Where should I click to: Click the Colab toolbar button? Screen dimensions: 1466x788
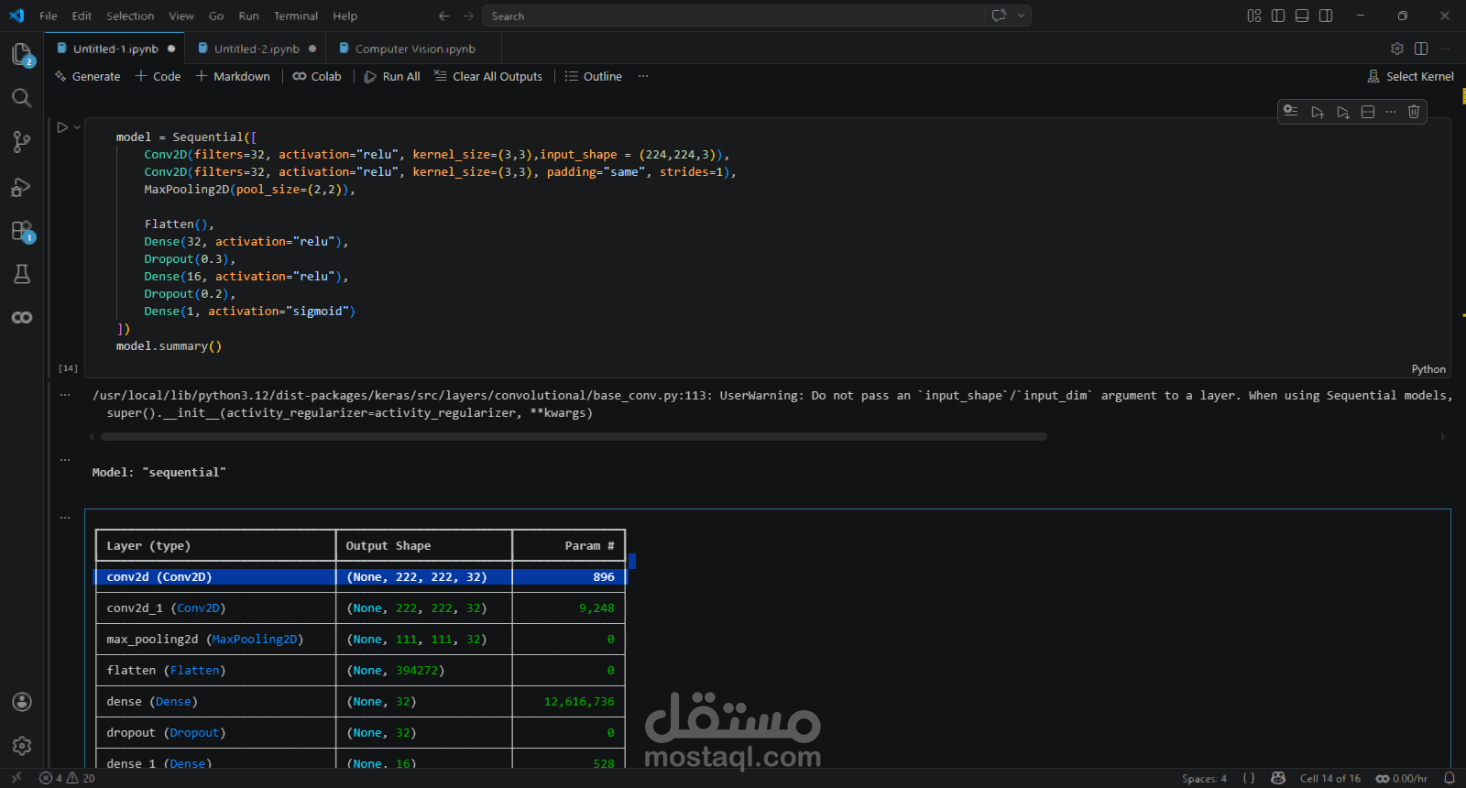click(x=317, y=76)
